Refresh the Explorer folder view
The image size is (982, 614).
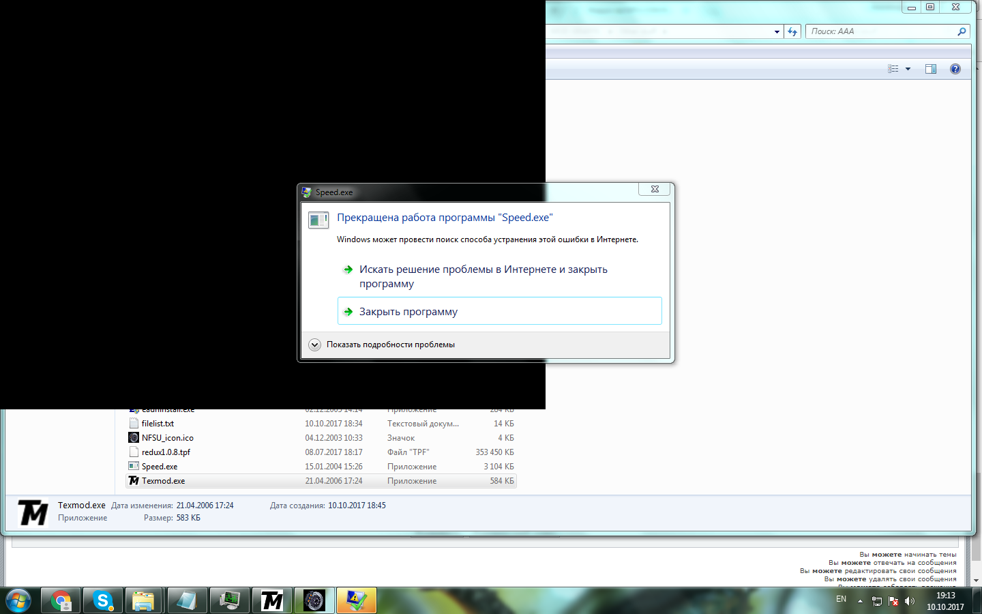click(792, 31)
